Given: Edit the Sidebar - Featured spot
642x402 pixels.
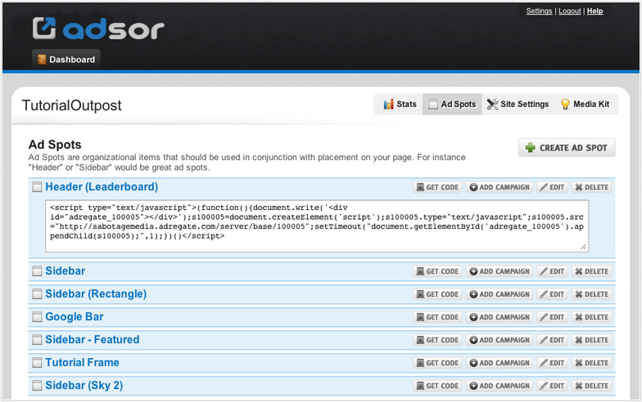Looking at the screenshot, I should click(x=552, y=340).
